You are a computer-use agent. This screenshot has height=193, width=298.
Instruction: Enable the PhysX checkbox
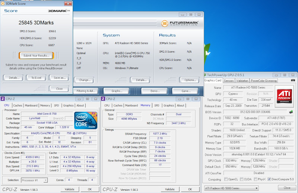(x=256, y=179)
